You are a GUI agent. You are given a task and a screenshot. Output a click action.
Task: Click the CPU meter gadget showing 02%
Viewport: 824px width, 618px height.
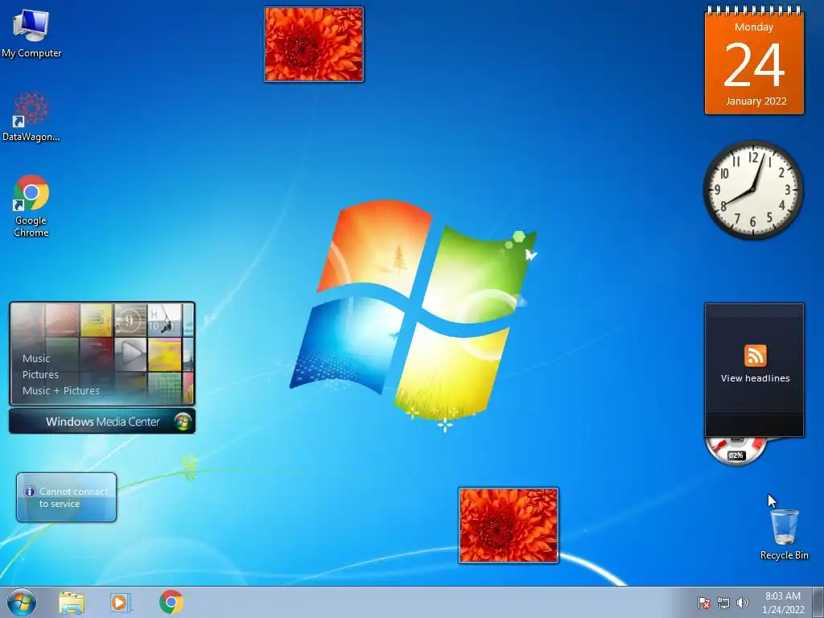(735, 451)
